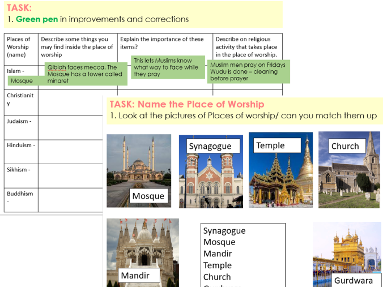Click the golden Buddhist temple photo
The image size is (383, 287).
click(x=280, y=170)
